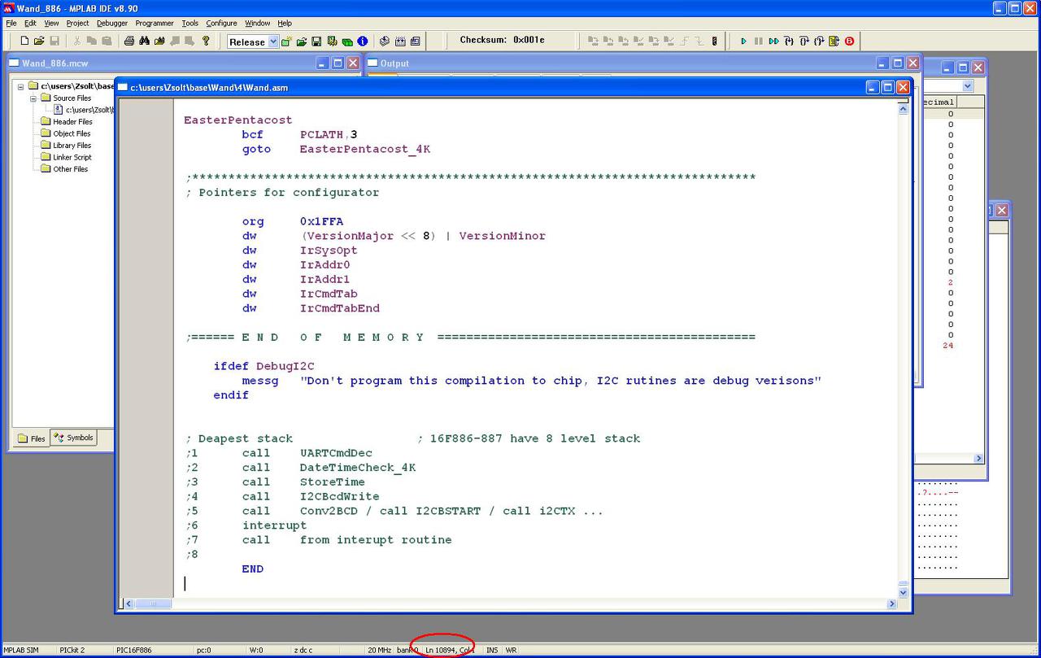Click the Save Workspace disk icon
The height and width of the screenshot is (658, 1041).
pos(316,41)
